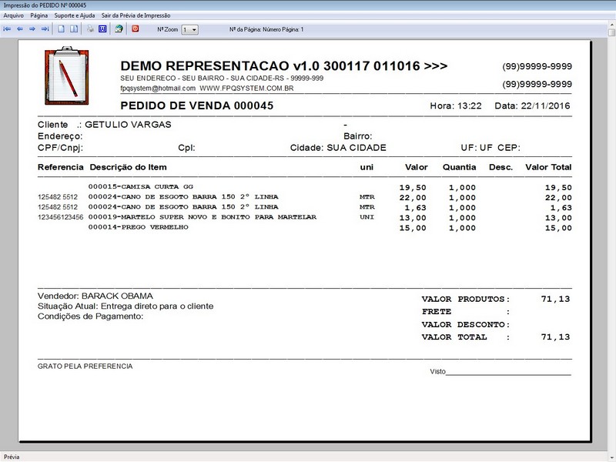Click reference 123456123456

61,217
